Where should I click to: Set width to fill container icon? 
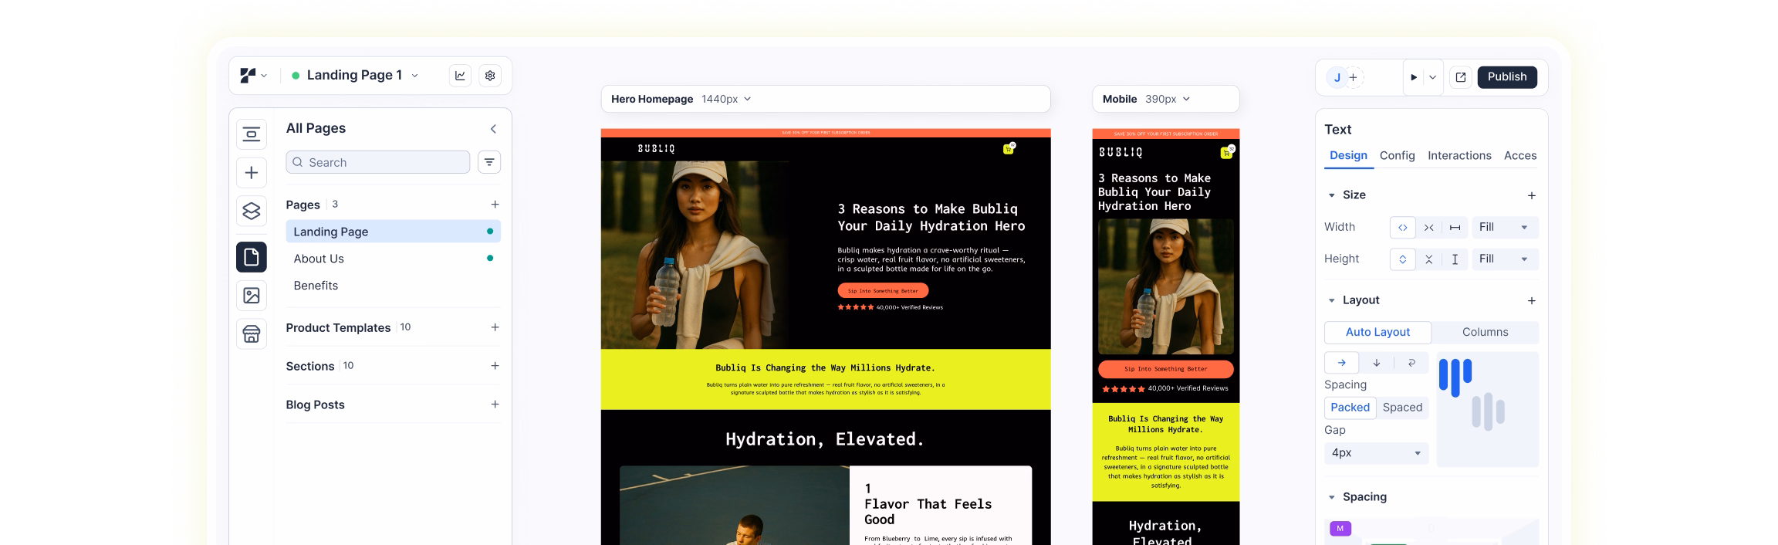click(1403, 228)
